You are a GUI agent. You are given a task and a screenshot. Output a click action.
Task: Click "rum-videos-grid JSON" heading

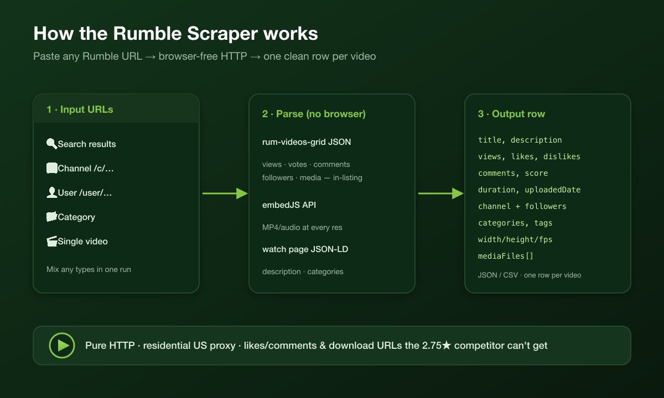click(x=307, y=142)
